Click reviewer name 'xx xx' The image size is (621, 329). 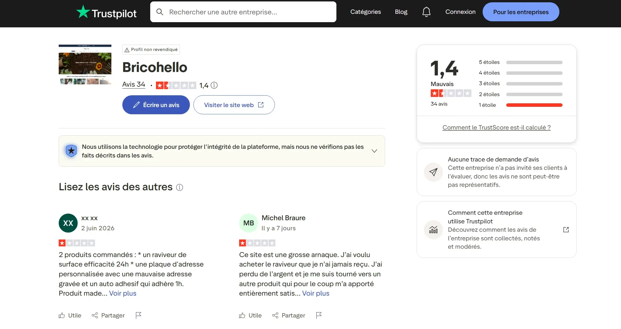coord(89,218)
